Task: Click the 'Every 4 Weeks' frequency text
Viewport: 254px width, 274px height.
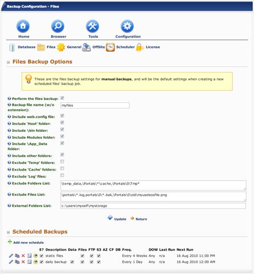Action: click(134, 256)
